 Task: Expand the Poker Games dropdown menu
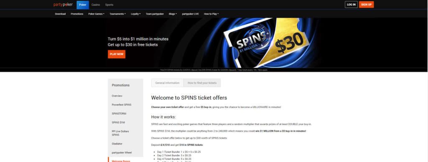click(97, 14)
